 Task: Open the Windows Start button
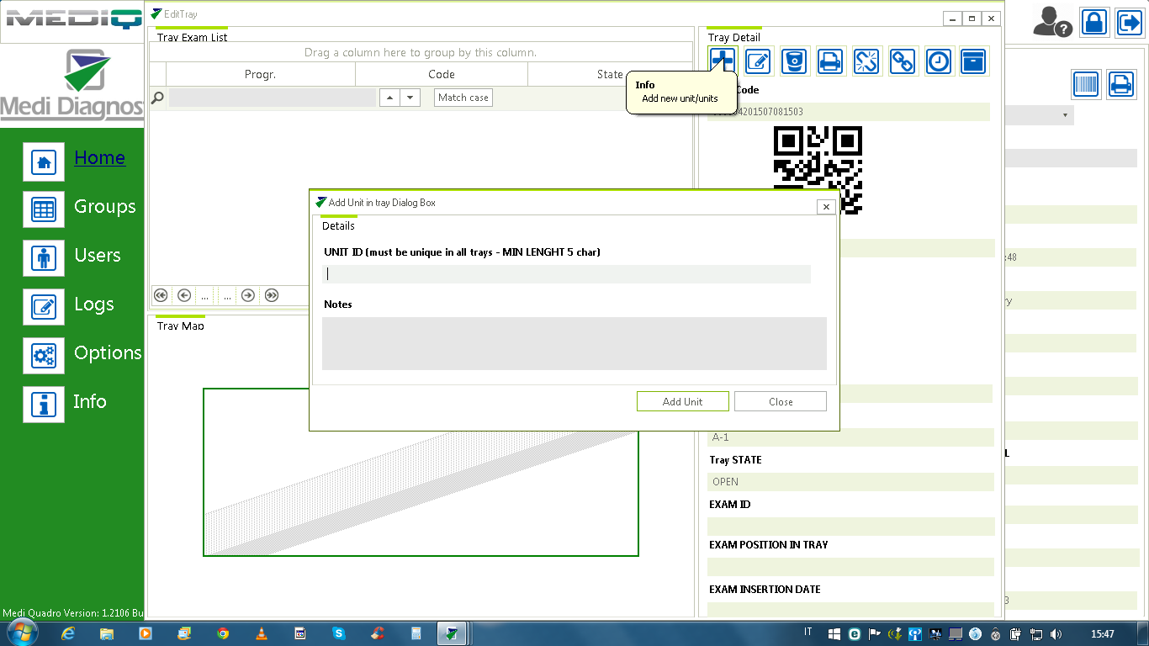click(x=21, y=633)
